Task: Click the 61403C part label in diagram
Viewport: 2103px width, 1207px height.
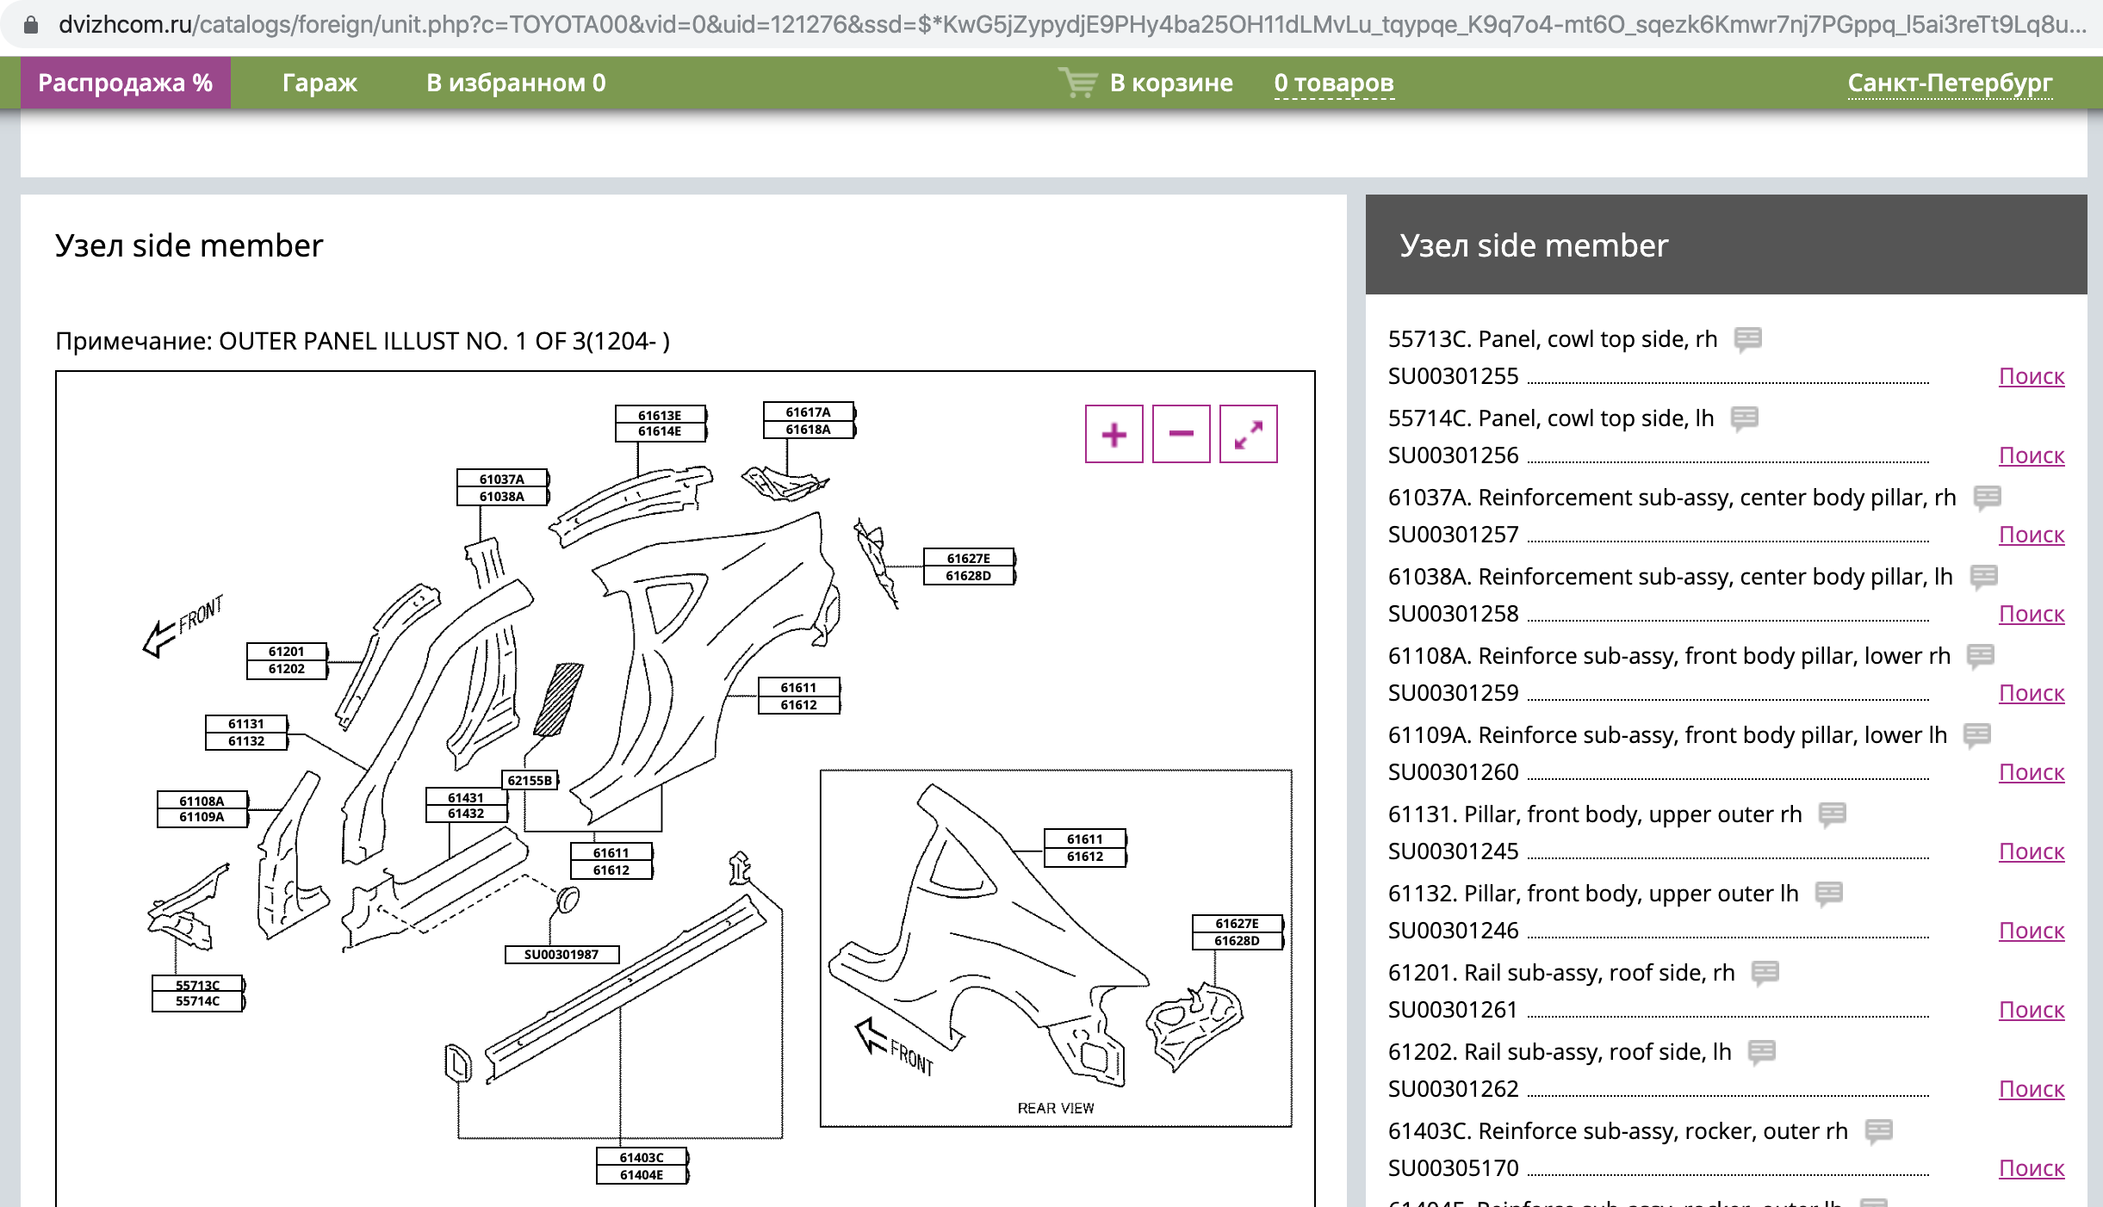Action: point(642,1157)
